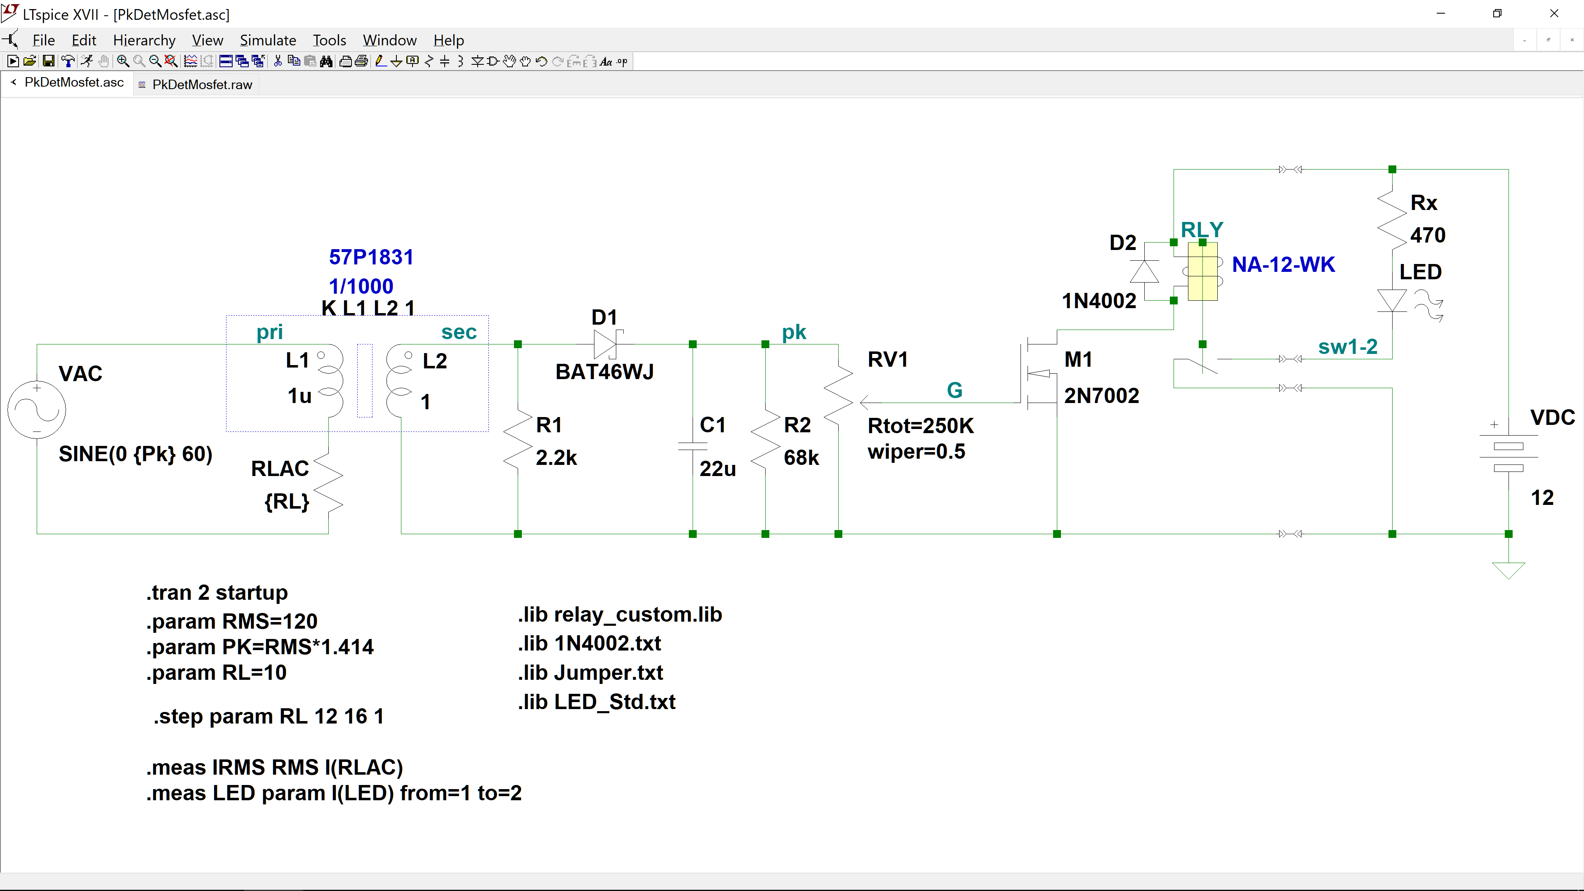
Task: Select the Place Ground tool
Action: pos(396,61)
